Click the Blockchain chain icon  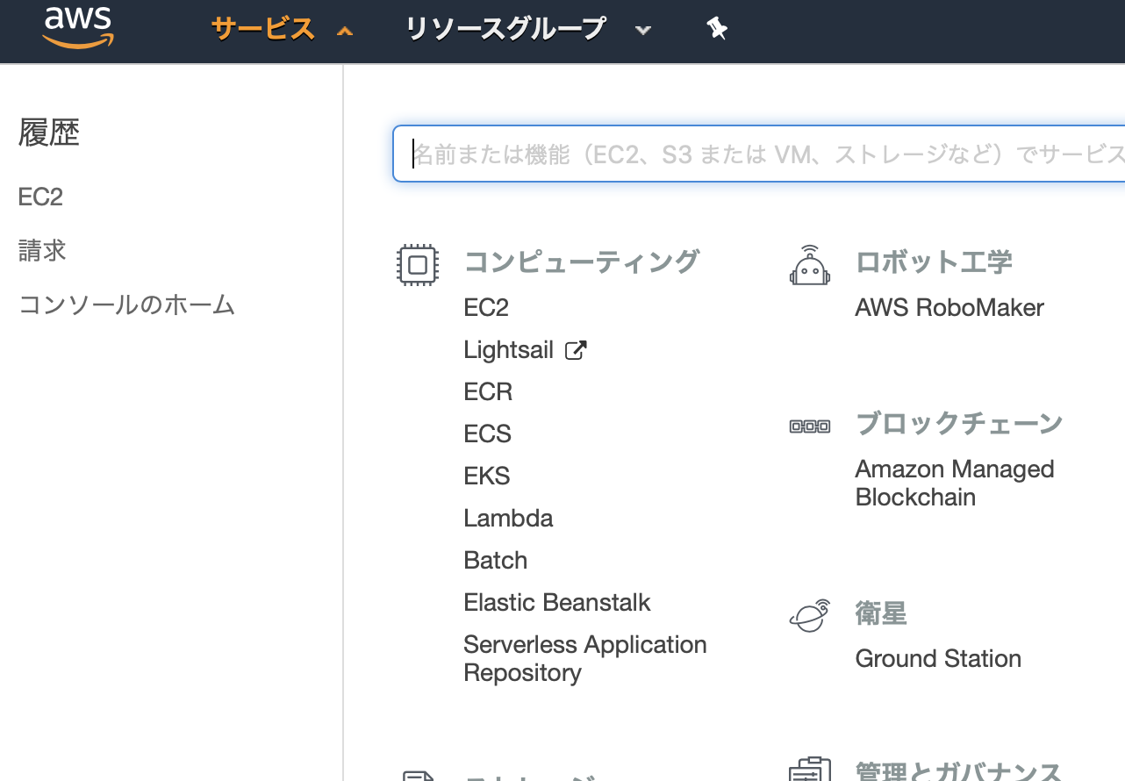coord(809,426)
